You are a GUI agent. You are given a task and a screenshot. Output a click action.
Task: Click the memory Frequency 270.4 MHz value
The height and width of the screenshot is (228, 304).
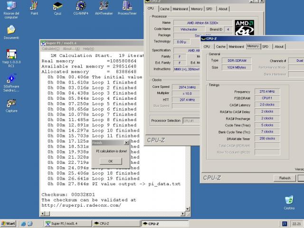[x=267, y=92]
